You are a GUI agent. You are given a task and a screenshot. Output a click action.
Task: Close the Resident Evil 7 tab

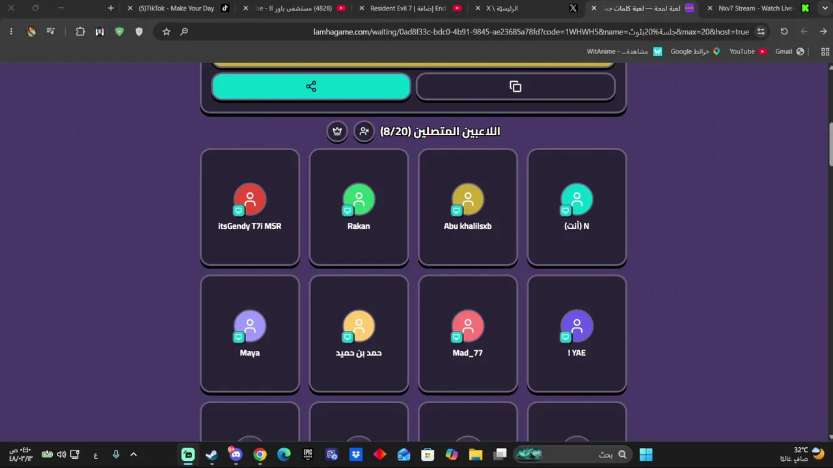click(x=362, y=8)
